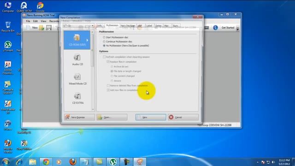Open iTunes desktop shortcut
Image resolution: width=295 pixels, height=166 pixels.
[x=8, y=125]
